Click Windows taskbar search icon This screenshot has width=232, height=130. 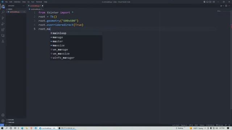pos(7,128)
